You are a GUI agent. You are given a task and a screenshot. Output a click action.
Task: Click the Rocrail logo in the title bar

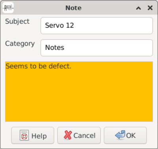(x=8, y=7)
